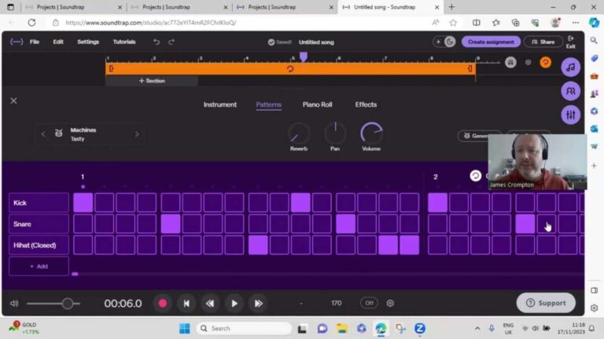
Task: Open the Settings menu
Action: click(x=88, y=42)
